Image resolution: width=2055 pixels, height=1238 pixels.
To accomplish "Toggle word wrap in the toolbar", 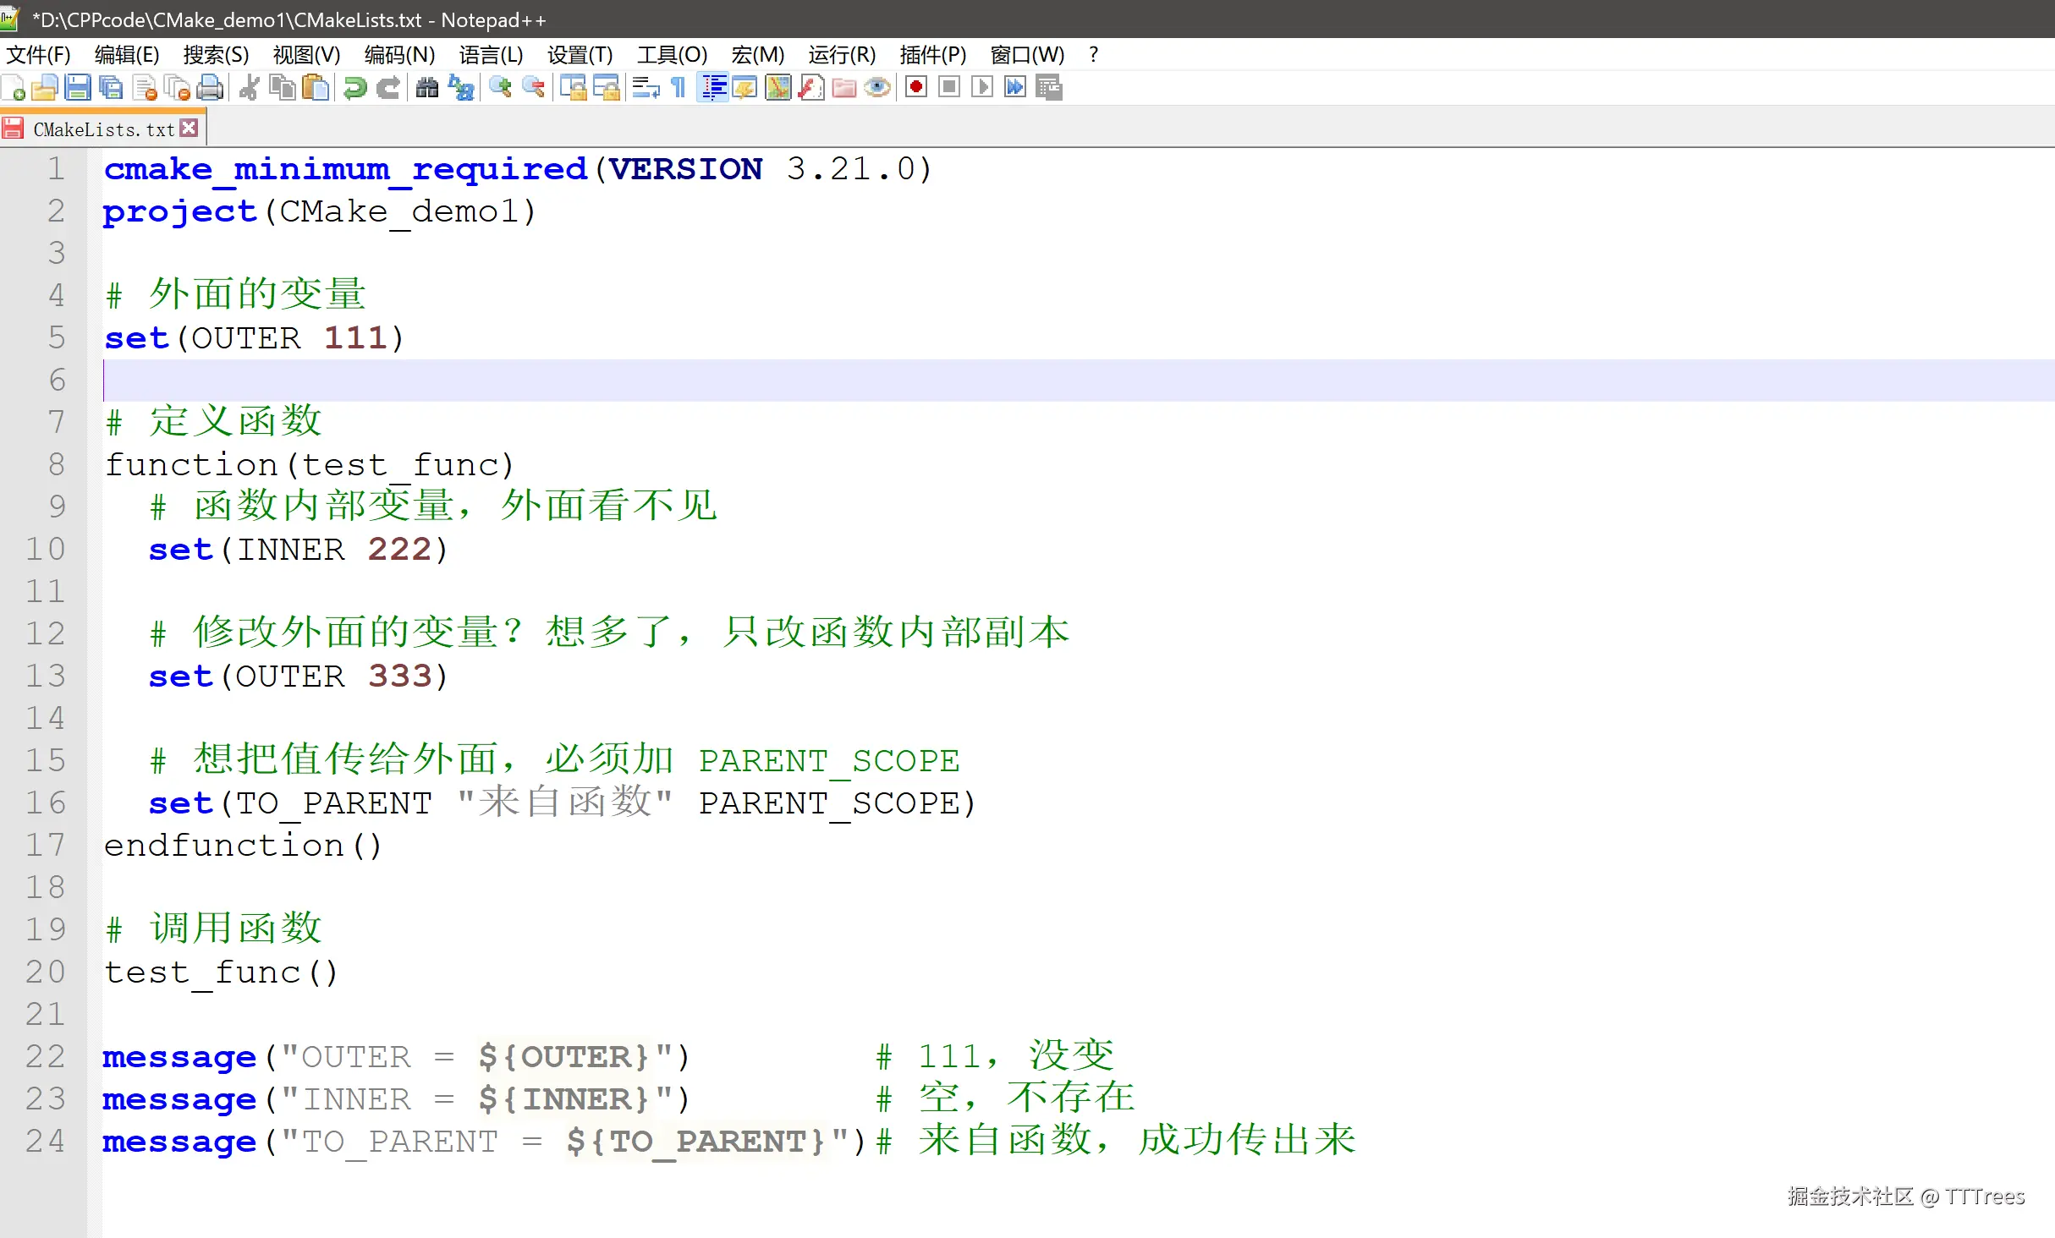I will click(646, 87).
